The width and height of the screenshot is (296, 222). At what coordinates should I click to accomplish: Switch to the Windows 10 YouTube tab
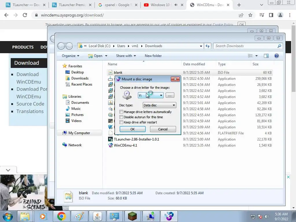164,5
